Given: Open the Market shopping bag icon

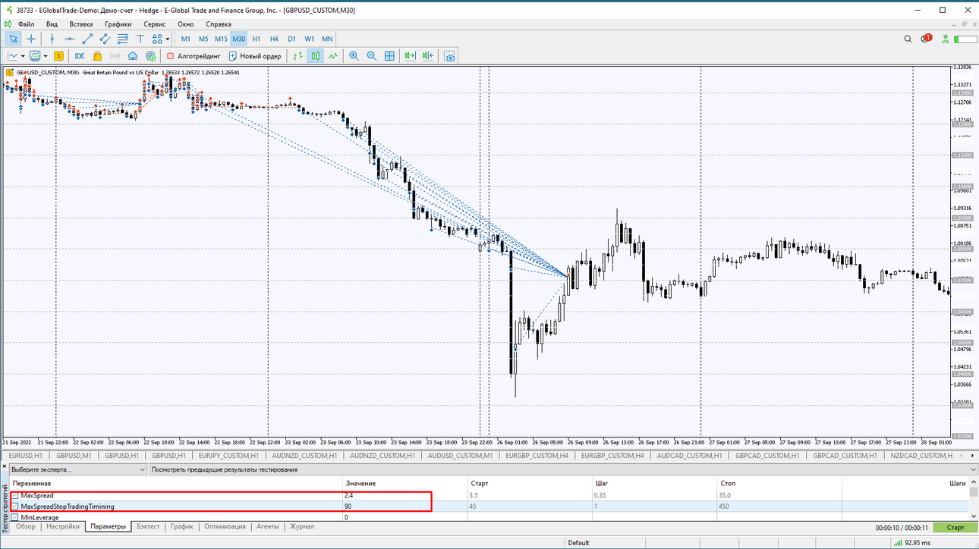Looking at the screenshot, I should point(97,56).
